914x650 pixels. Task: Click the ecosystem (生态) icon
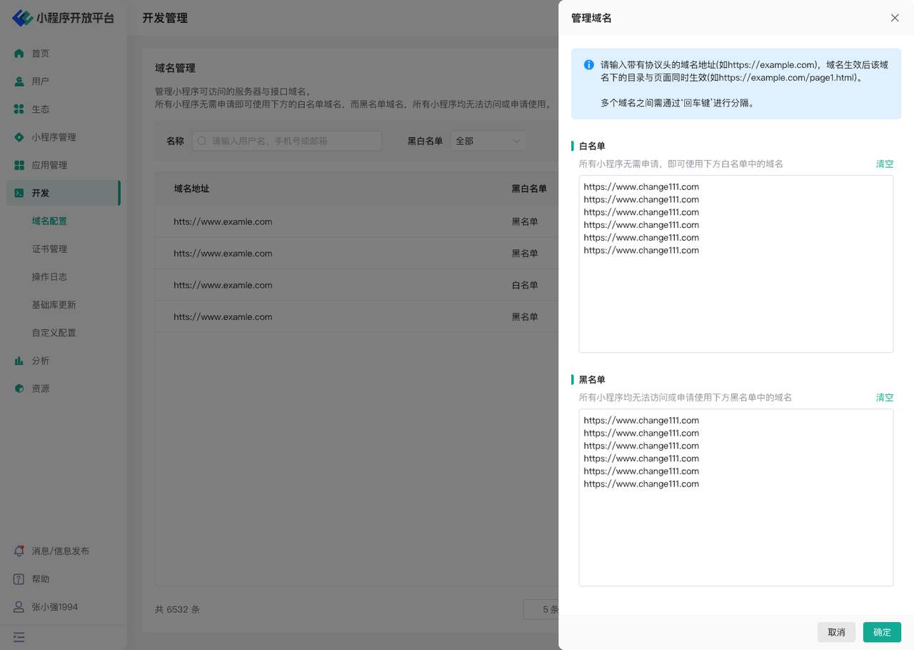pos(19,109)
